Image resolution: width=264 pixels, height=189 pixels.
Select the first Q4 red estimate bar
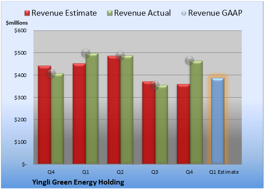(44, 115)
